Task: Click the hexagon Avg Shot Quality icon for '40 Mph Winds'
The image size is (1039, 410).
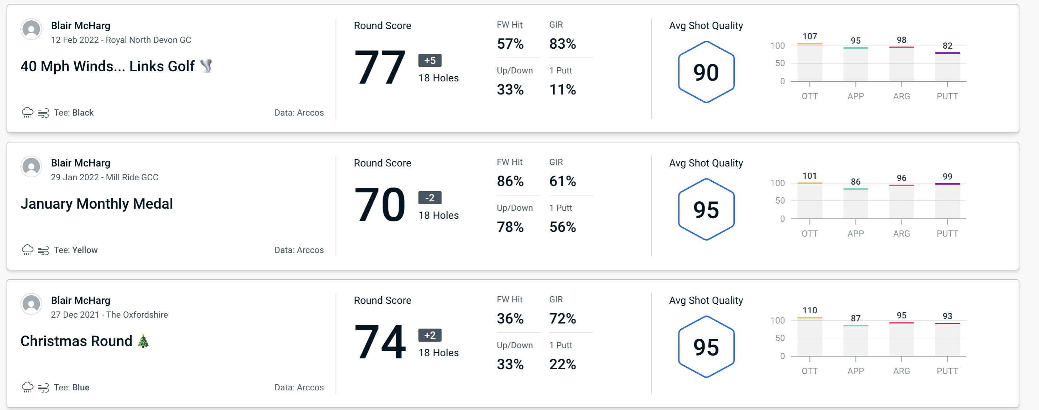Action: coord(705,70)
